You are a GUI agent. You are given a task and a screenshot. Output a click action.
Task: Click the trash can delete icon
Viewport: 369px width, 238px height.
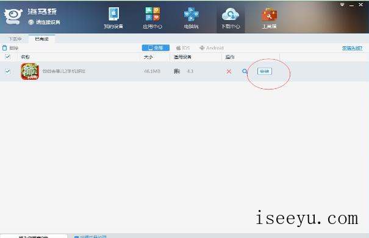point(4,48)
